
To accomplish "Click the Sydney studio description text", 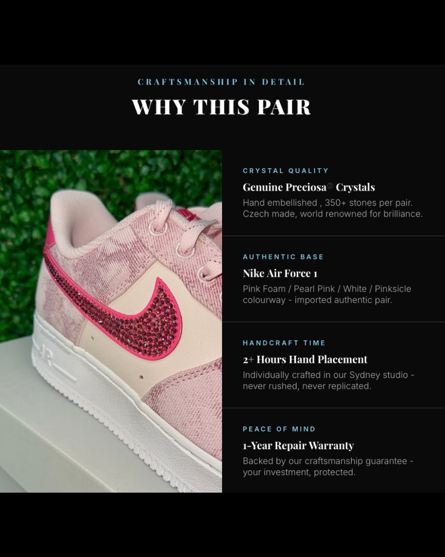I will pyautogui.click(x=328, y=380).
